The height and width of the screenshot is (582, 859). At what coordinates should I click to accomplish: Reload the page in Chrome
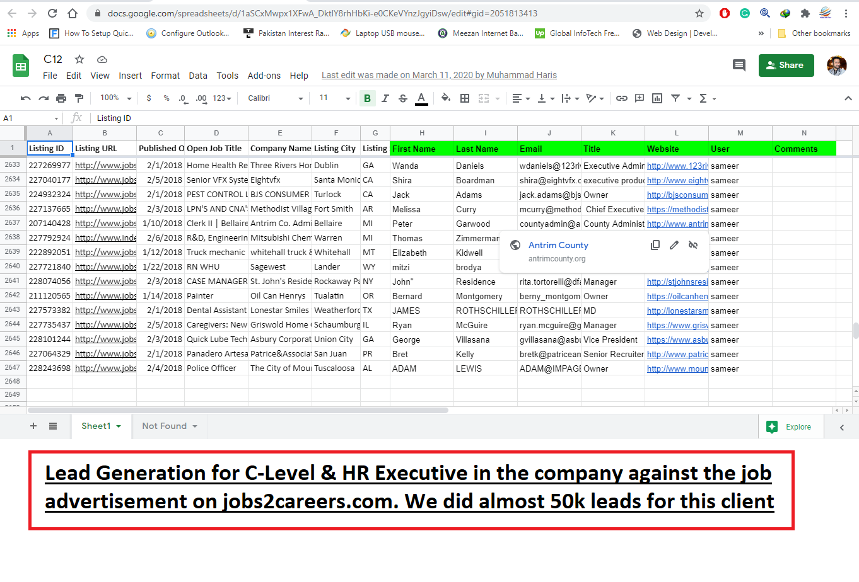tap(52, 13)
